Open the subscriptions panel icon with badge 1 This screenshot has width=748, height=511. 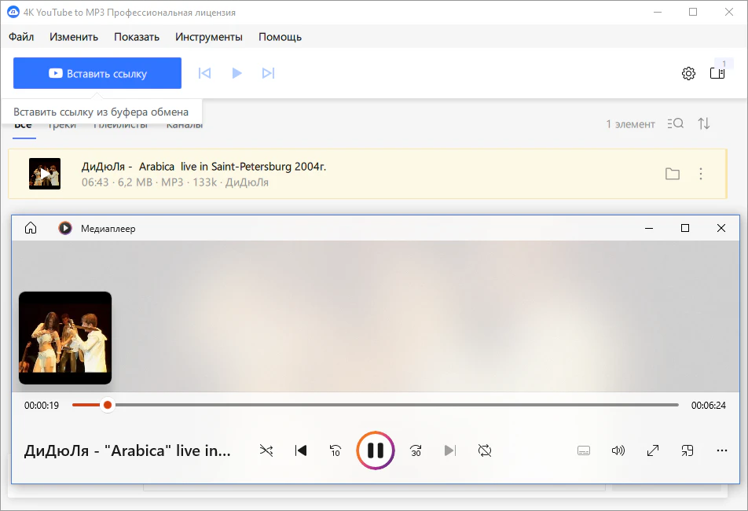(717, 73)
